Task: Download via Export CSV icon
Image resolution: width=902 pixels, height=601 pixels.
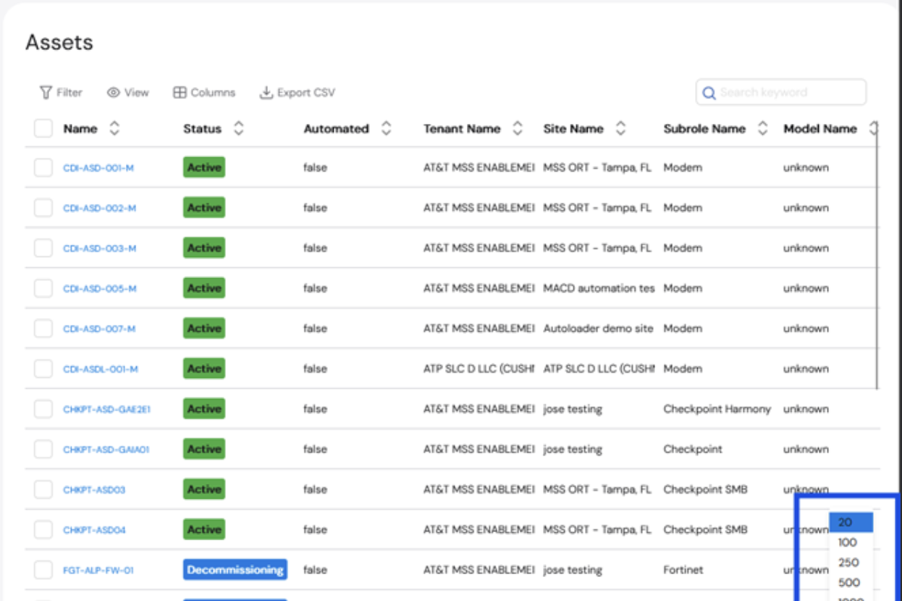Action: coord(266,93)
